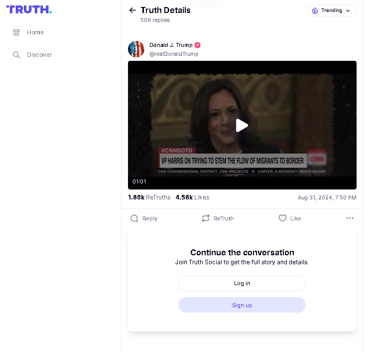
Task: Click the Like label text
Action: point(295,219)
